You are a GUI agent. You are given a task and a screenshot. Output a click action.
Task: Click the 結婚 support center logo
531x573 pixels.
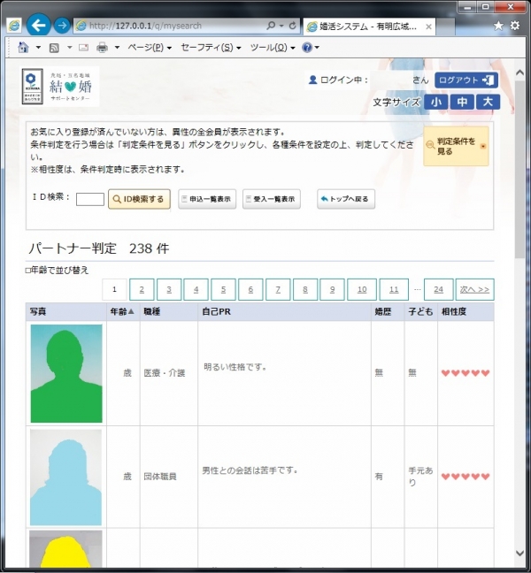point(61,88)
